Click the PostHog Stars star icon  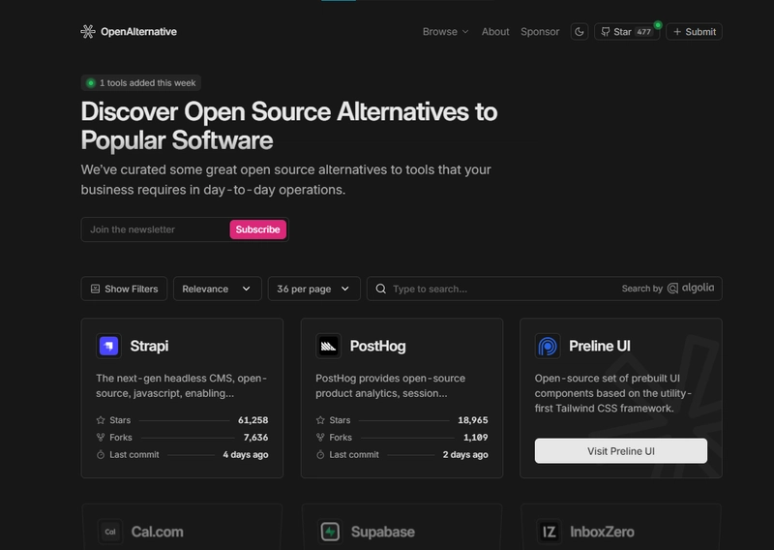coord(320,420)
